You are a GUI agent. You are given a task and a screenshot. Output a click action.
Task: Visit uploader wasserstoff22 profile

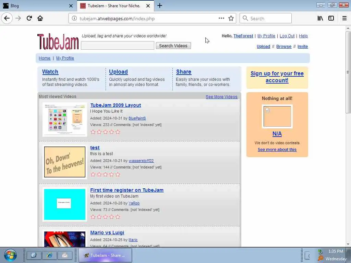tap(141, 161)
